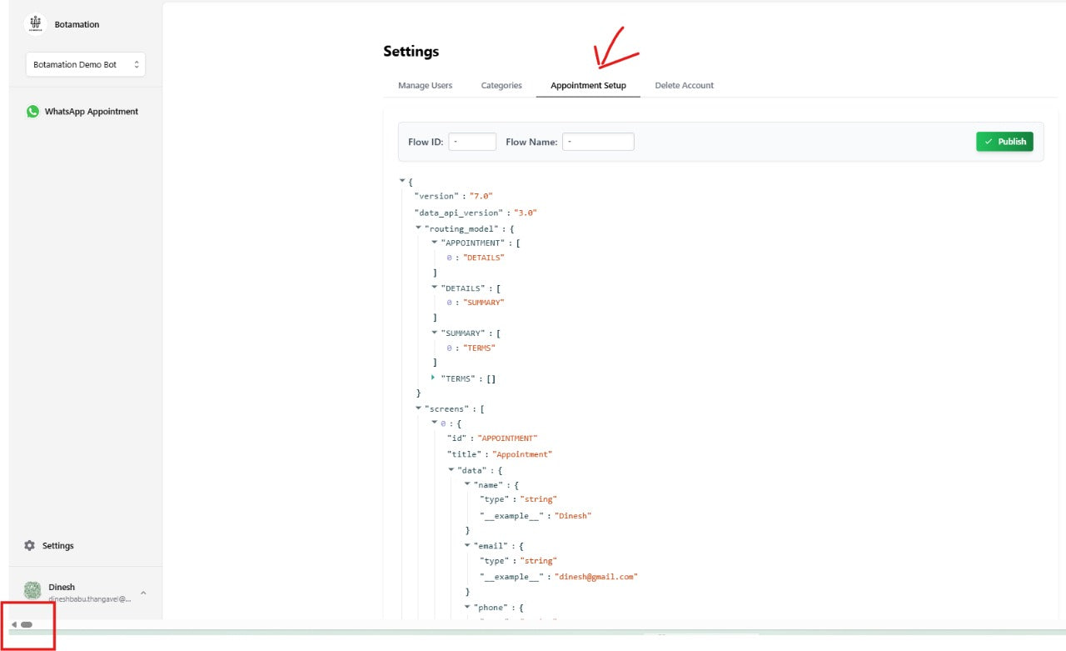Click the Botamation logo icon

(x=36, y=24)
